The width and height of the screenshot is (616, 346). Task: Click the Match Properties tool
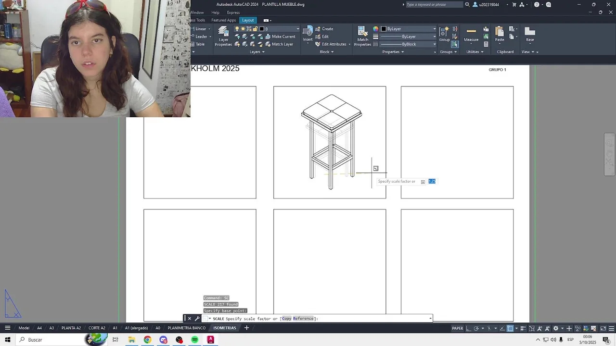[362, 36]
